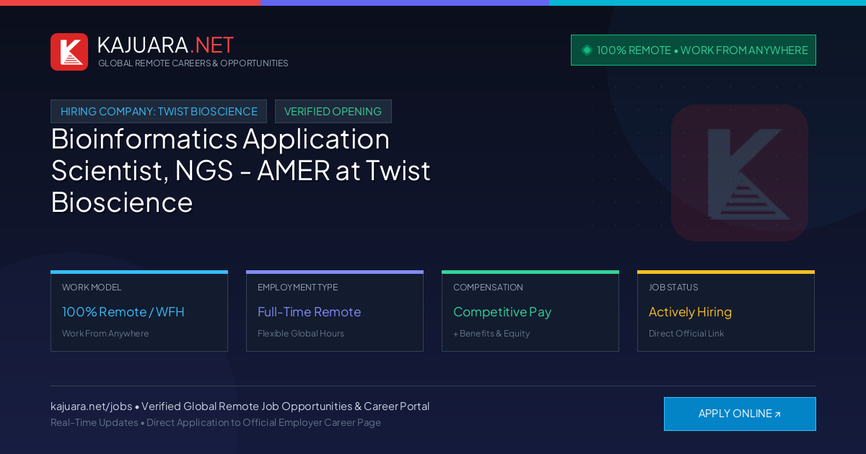
Task: Click the APPLY ONLINE button
Action: (x=740, y=414)
